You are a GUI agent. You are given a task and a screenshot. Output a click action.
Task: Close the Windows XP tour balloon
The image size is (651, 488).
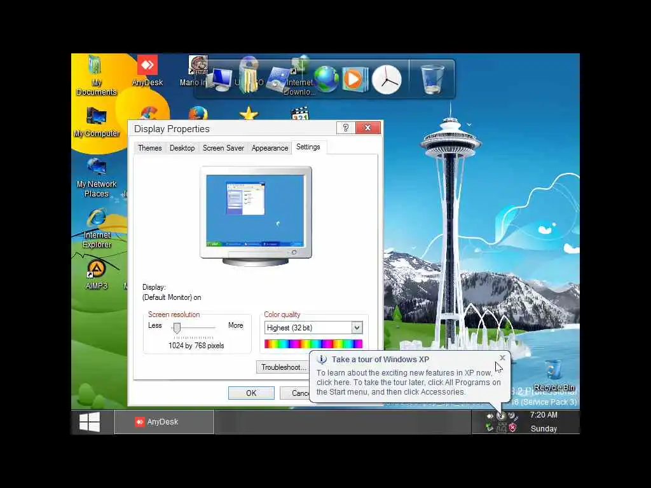click(502, 358)
